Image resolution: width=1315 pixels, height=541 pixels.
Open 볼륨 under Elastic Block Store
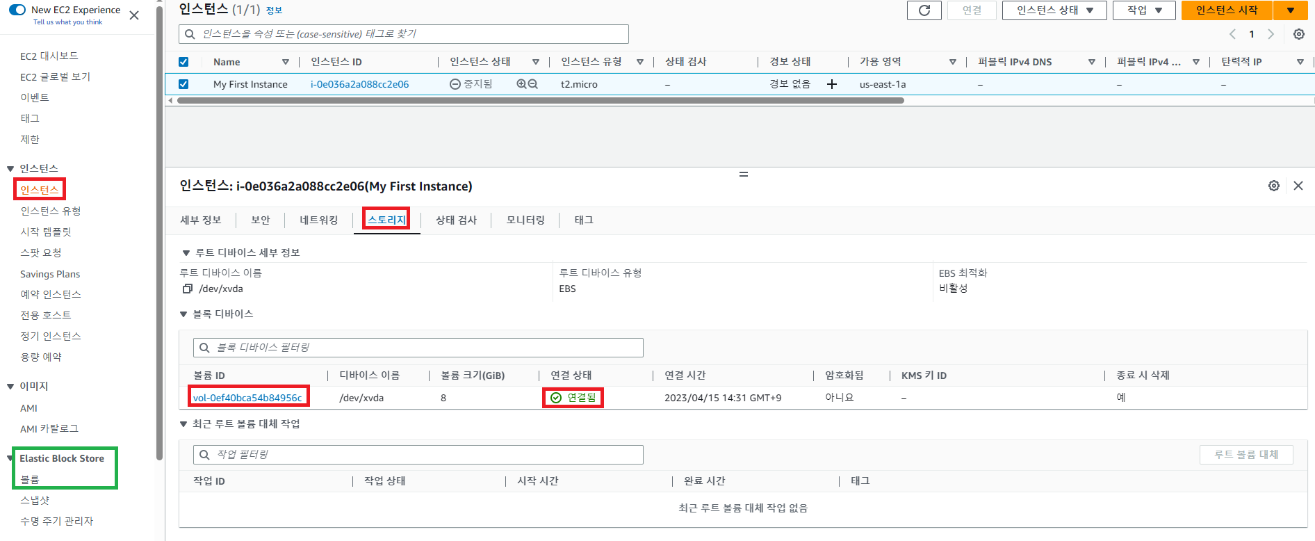tap(30, 479)
